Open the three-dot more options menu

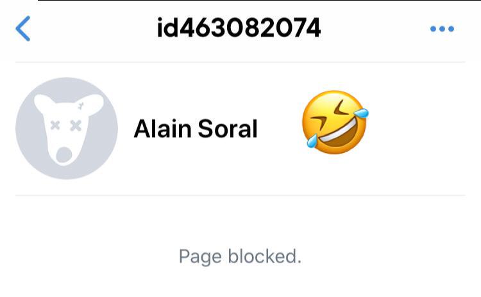(x=442, y=29)
